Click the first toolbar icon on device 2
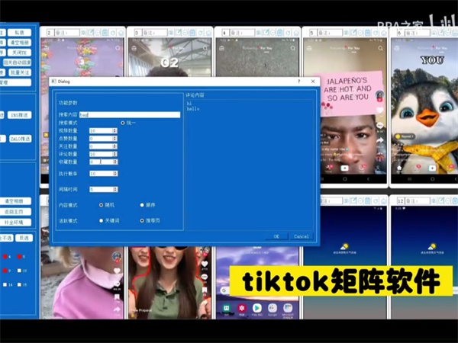Image resolution: width=458 pixels, height=343 pixels. pos(83,32)
